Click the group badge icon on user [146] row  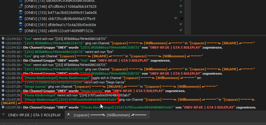pos(181,6)
